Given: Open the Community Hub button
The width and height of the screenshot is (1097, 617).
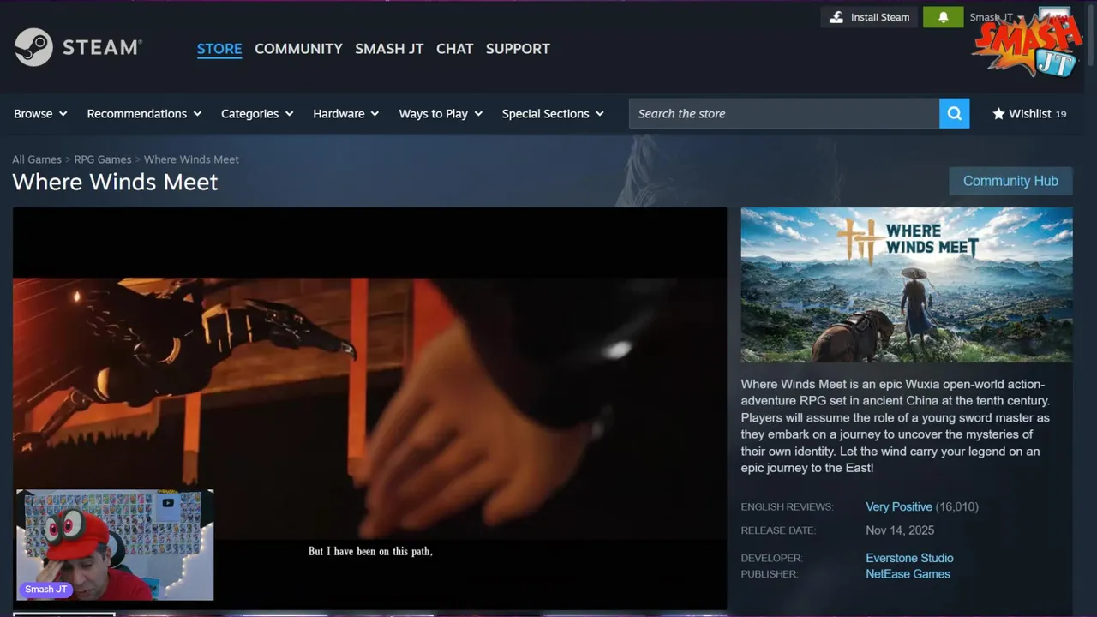Looking at the screenshot, I should 1010,181.
